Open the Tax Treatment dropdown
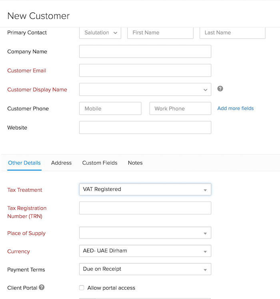This screenshot has width=280, height=299. coord(145,189)
